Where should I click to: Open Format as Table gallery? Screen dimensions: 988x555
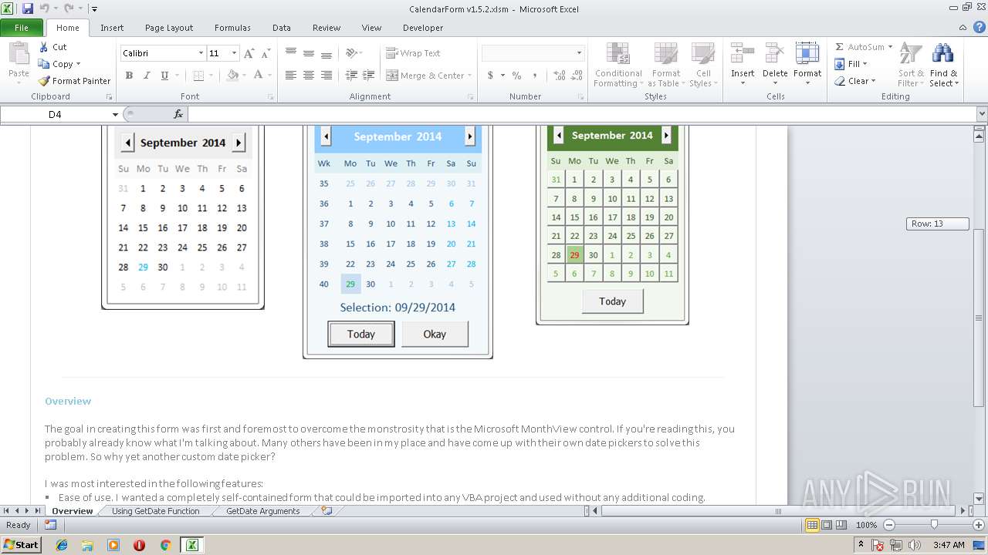coord(665,65)
